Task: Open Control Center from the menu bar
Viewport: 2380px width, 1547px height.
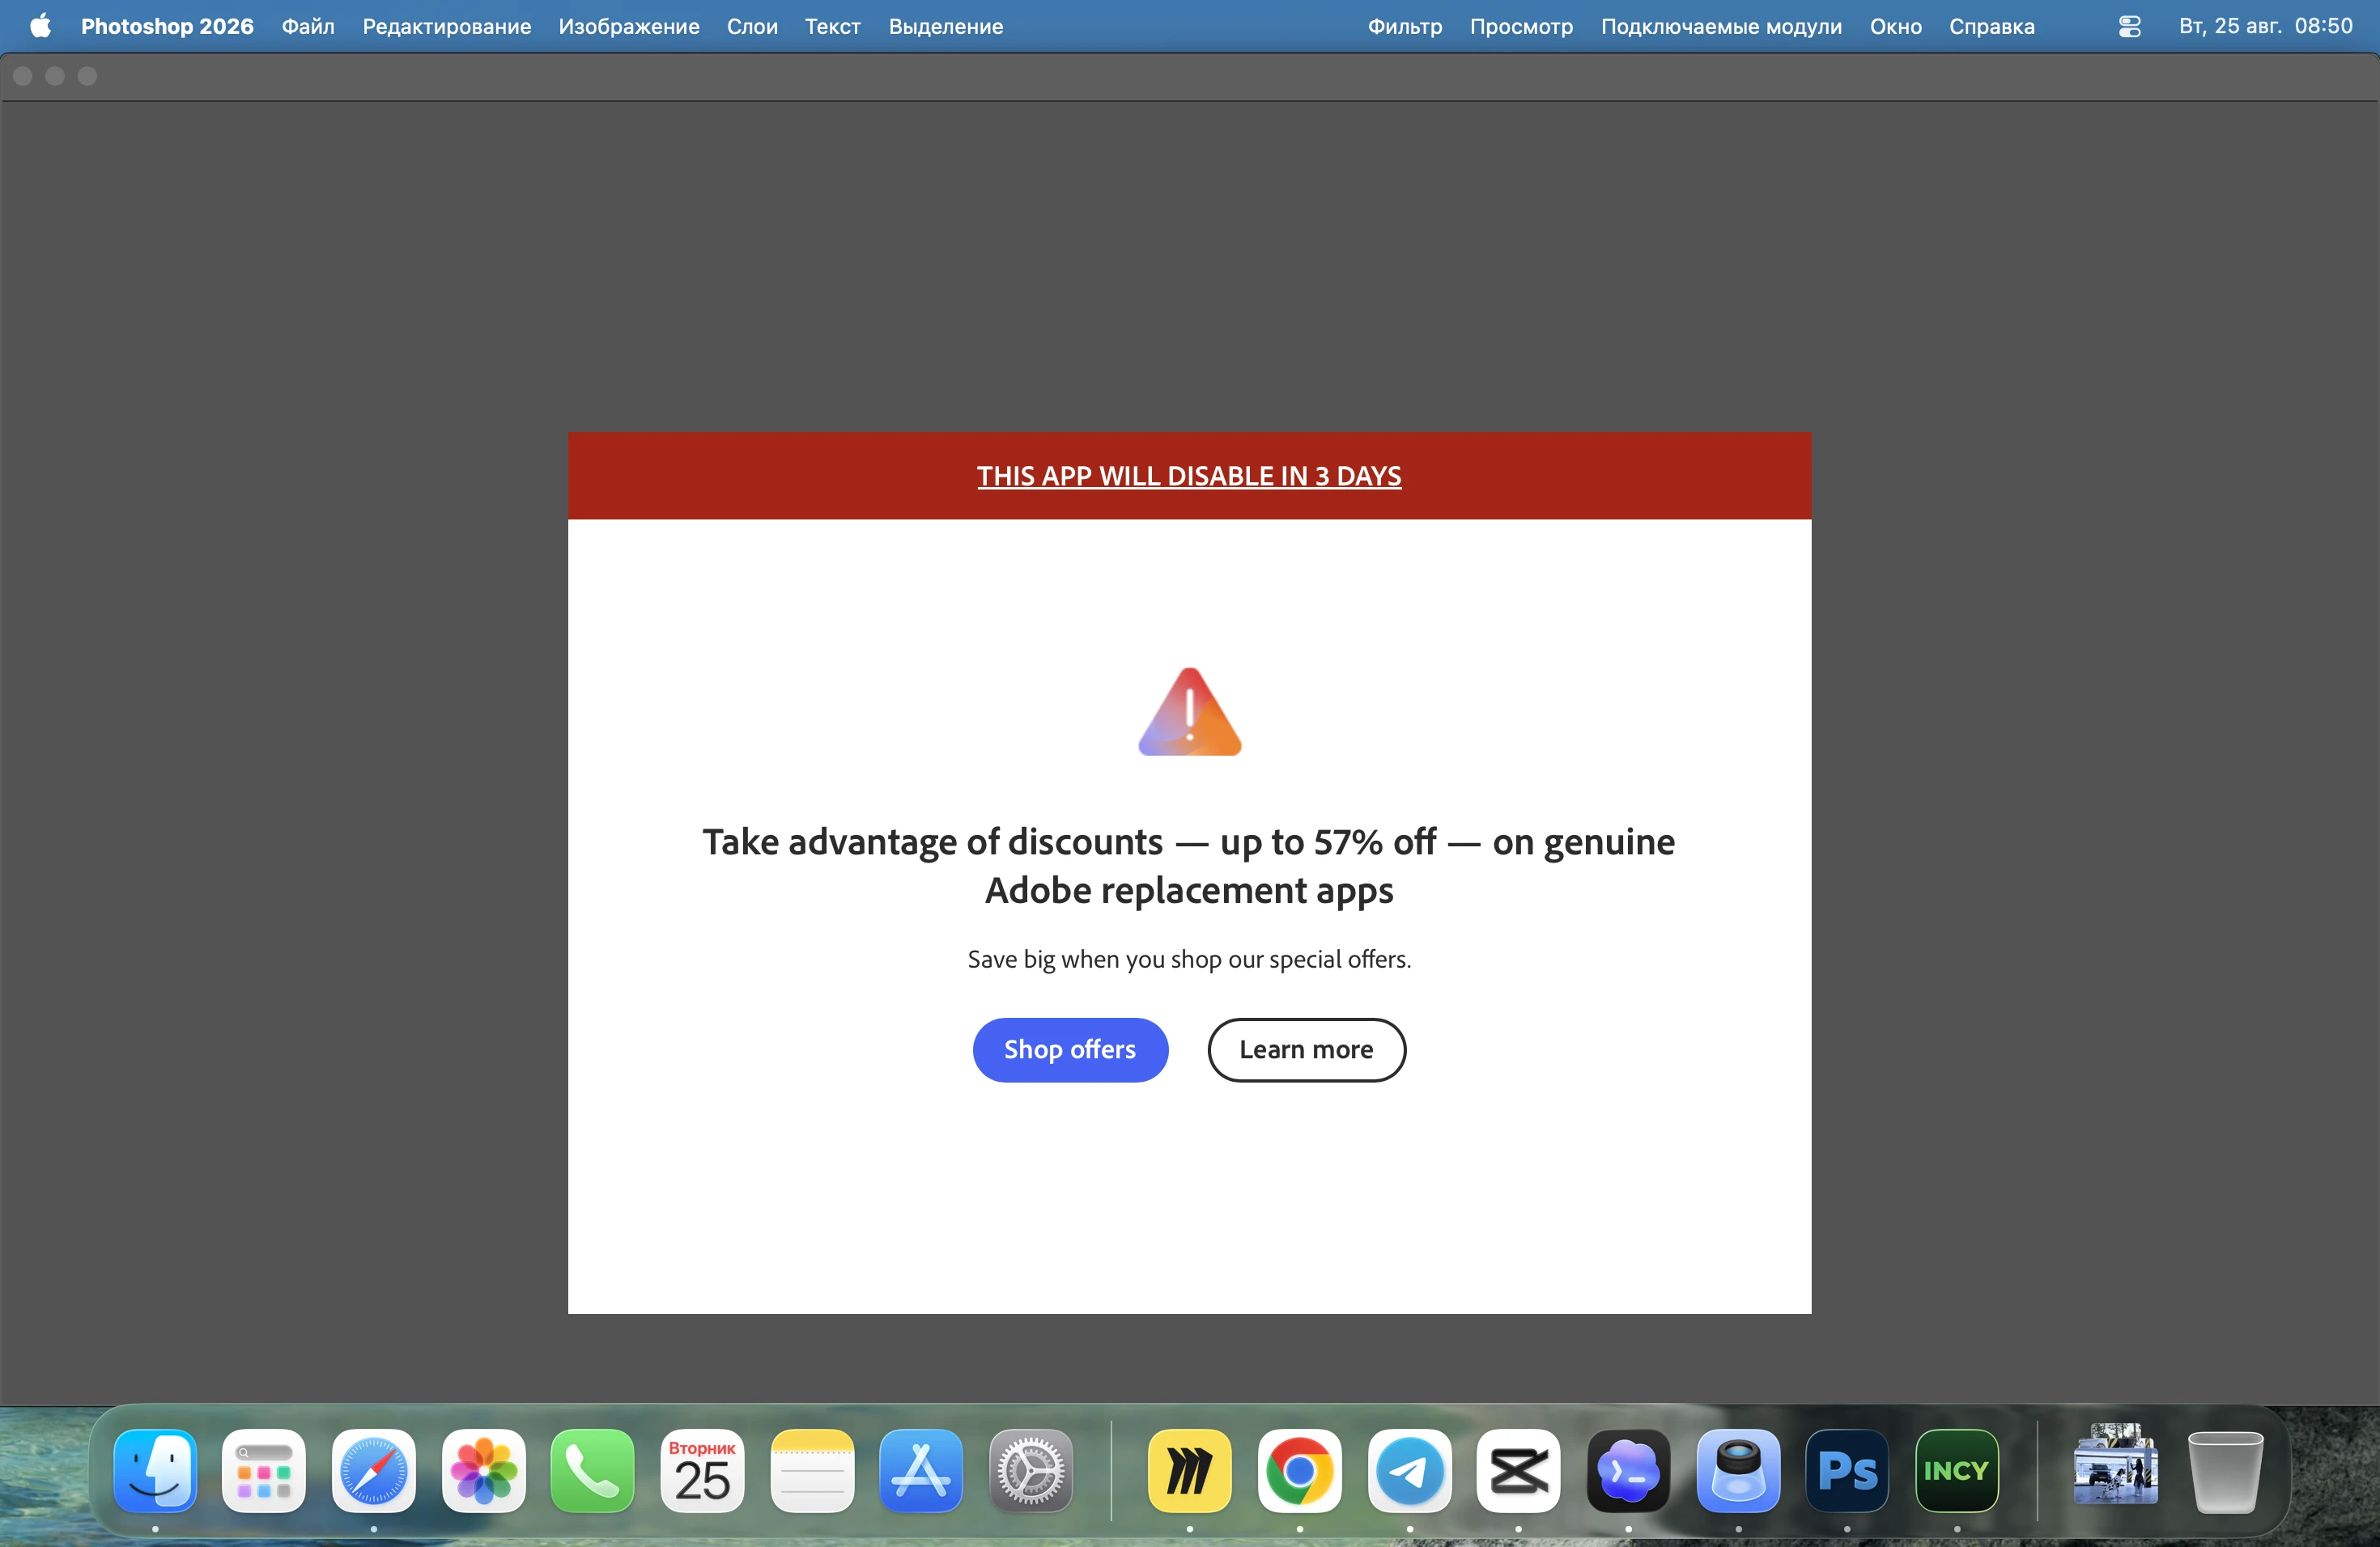Action: [2129, 26]
